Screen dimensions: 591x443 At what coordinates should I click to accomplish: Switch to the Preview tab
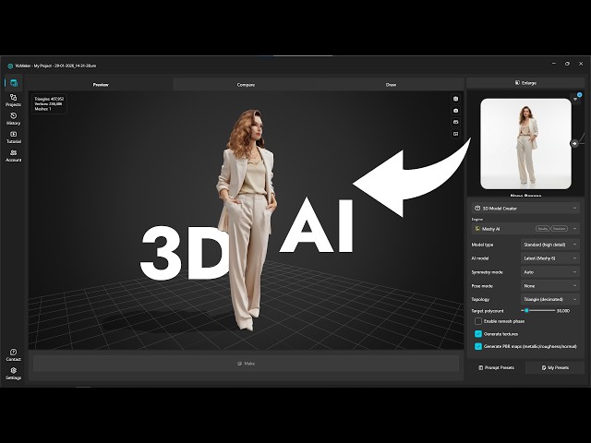pos(101,84)
